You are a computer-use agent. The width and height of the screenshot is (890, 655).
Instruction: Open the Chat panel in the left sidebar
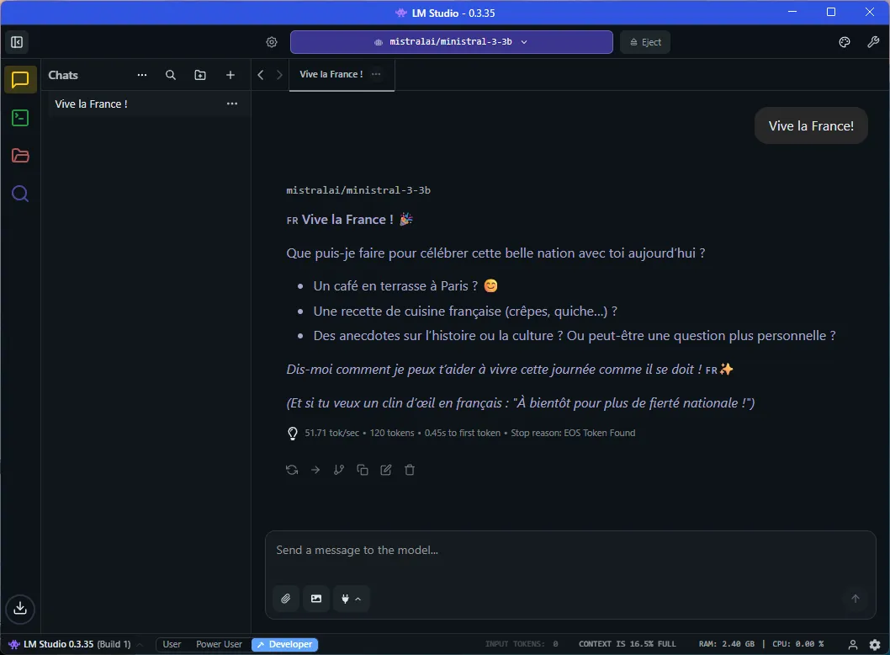click(x=19, y=79)
